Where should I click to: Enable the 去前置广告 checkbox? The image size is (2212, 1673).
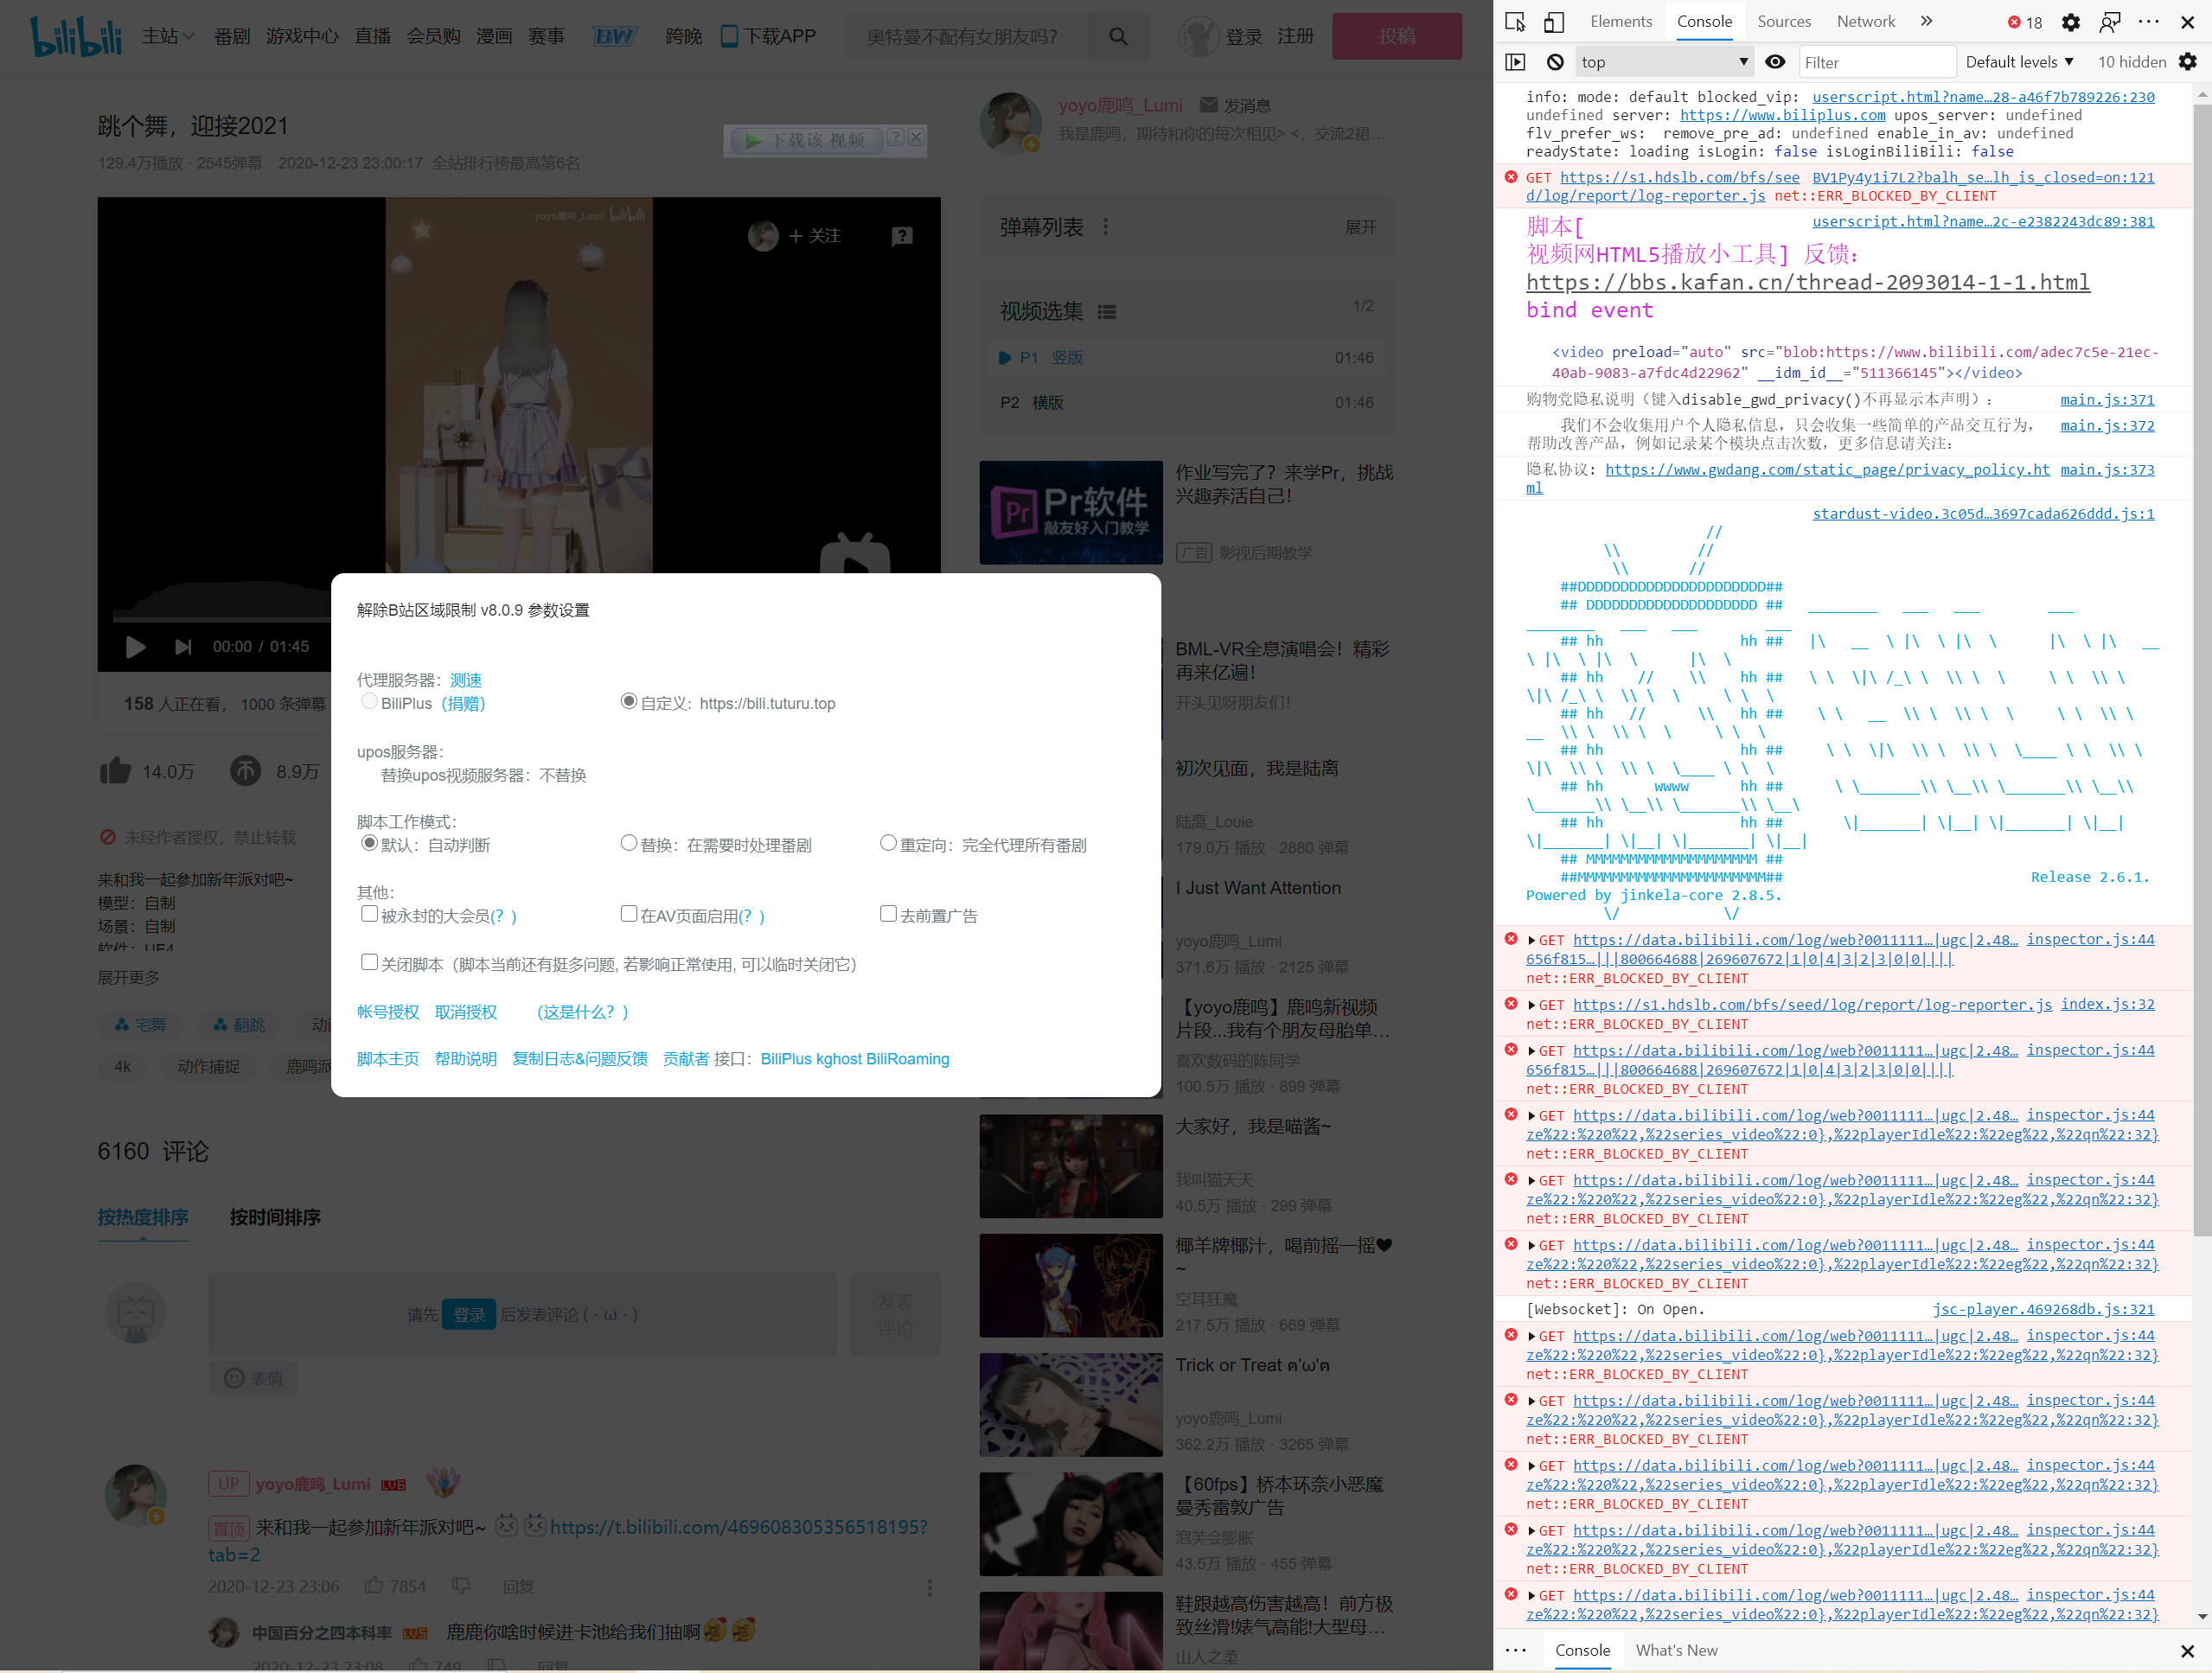888,913
